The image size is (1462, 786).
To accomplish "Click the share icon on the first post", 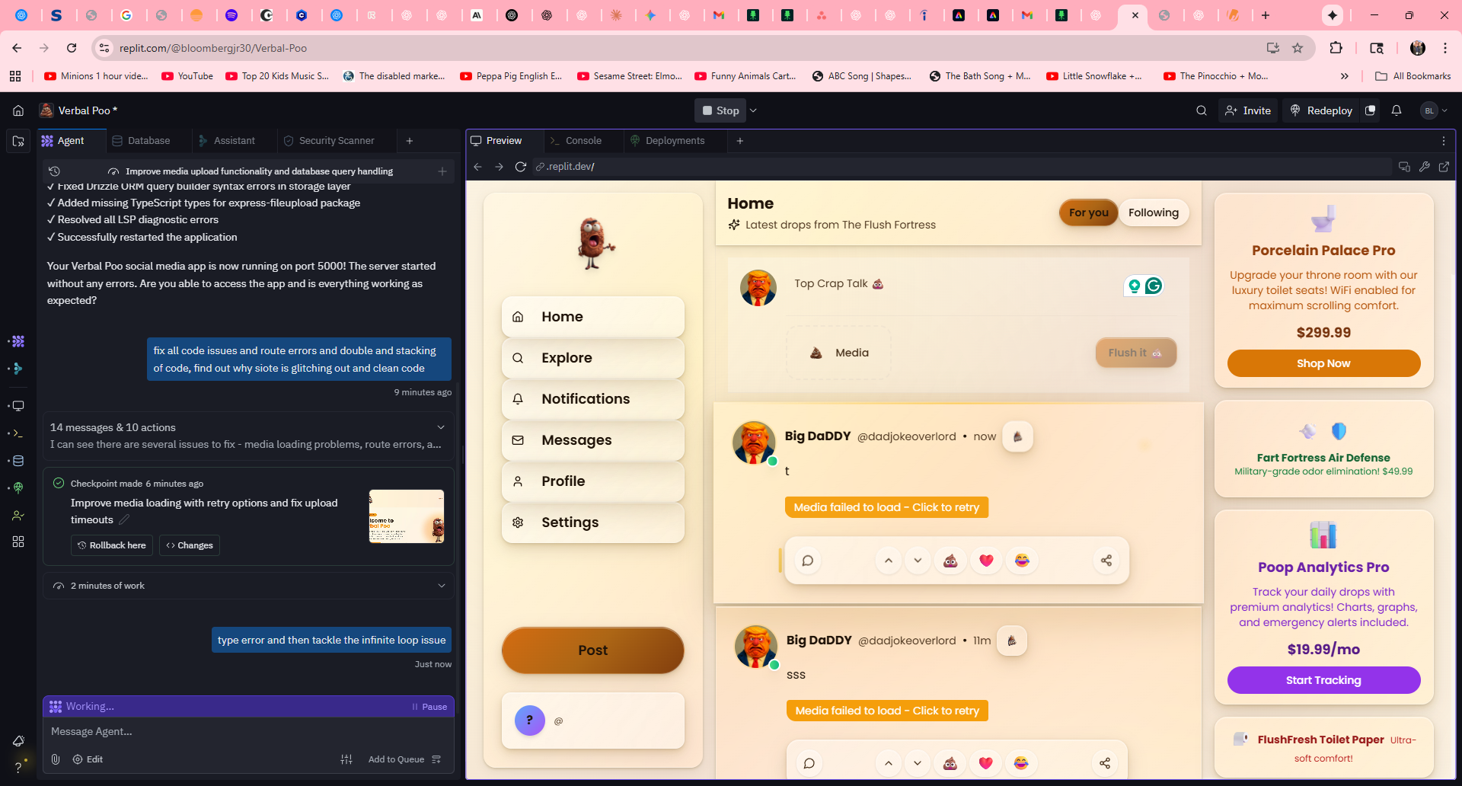I will [x=1106, y=561].
